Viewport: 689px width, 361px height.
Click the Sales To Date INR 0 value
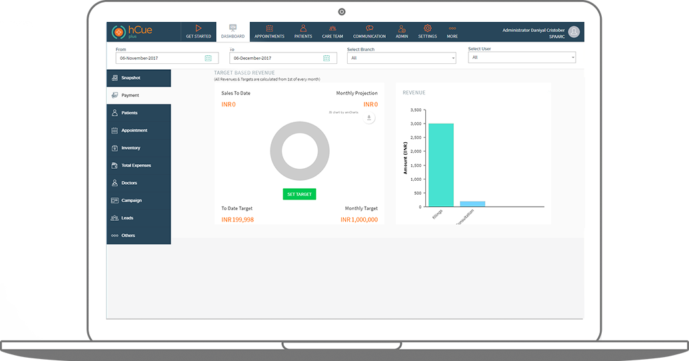click(x=229, y=104)
